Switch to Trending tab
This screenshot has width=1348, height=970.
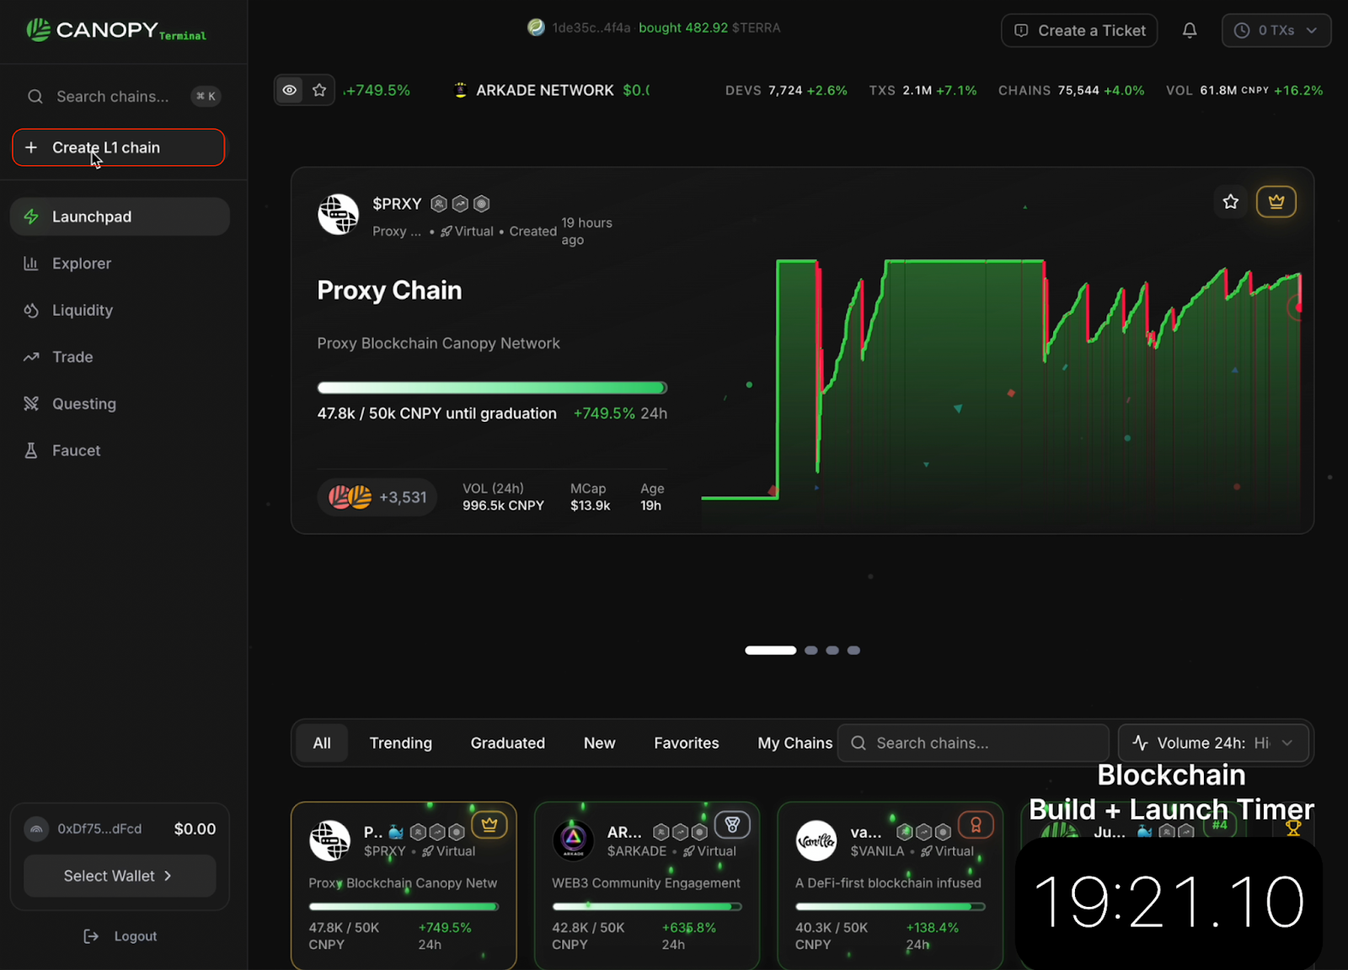tap(401, 743)
